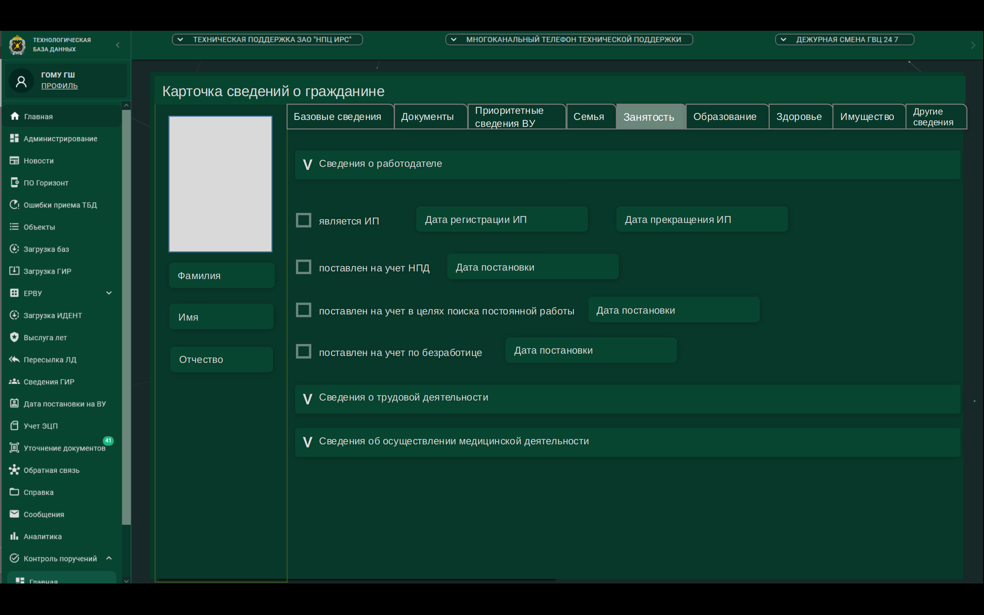Open Уточнение документов with the 41 badge
The image size is (984, 615).
pyautogui.click(x=64, y=448)
